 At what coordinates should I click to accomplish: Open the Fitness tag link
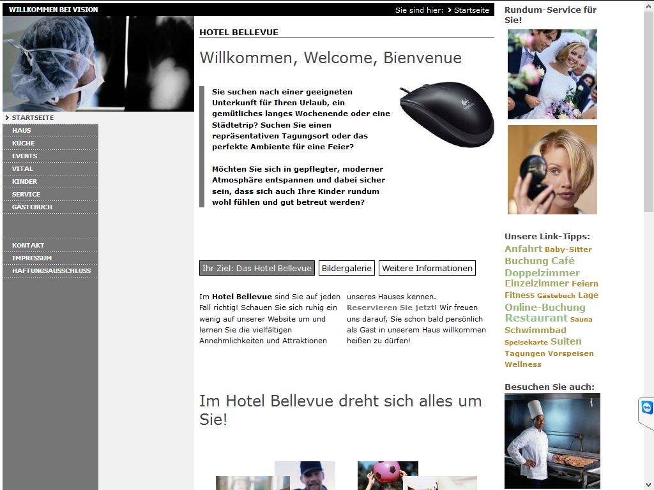point(519,295)
